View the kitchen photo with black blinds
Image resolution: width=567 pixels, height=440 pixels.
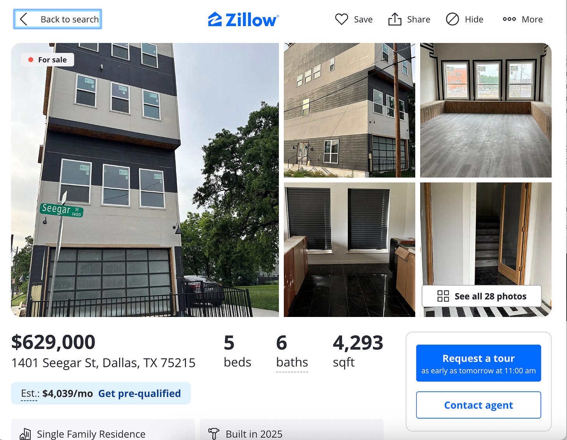click(349, 250)
